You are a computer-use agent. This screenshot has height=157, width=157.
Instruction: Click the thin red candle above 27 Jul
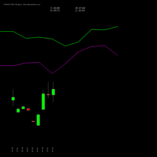(48, 95)
